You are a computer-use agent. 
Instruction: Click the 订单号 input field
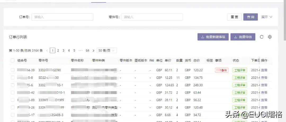click(62, 17)
